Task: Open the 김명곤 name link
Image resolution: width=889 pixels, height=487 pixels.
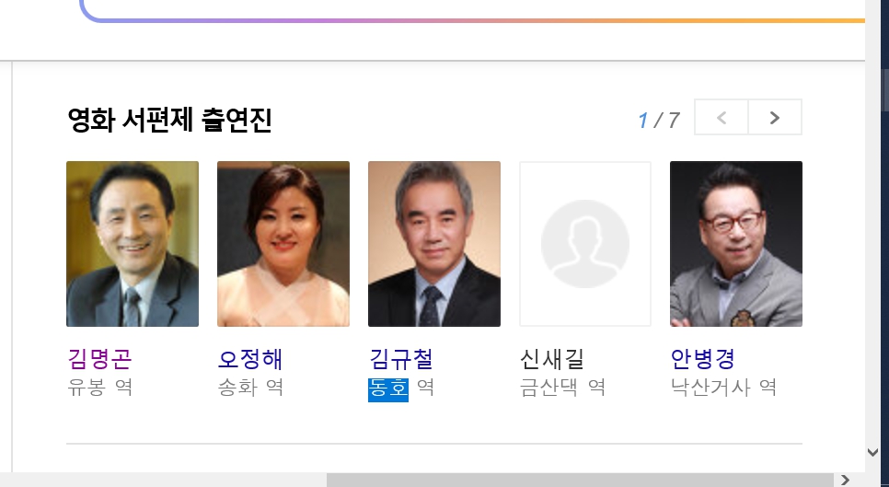Action: click(x=99, y=359)
